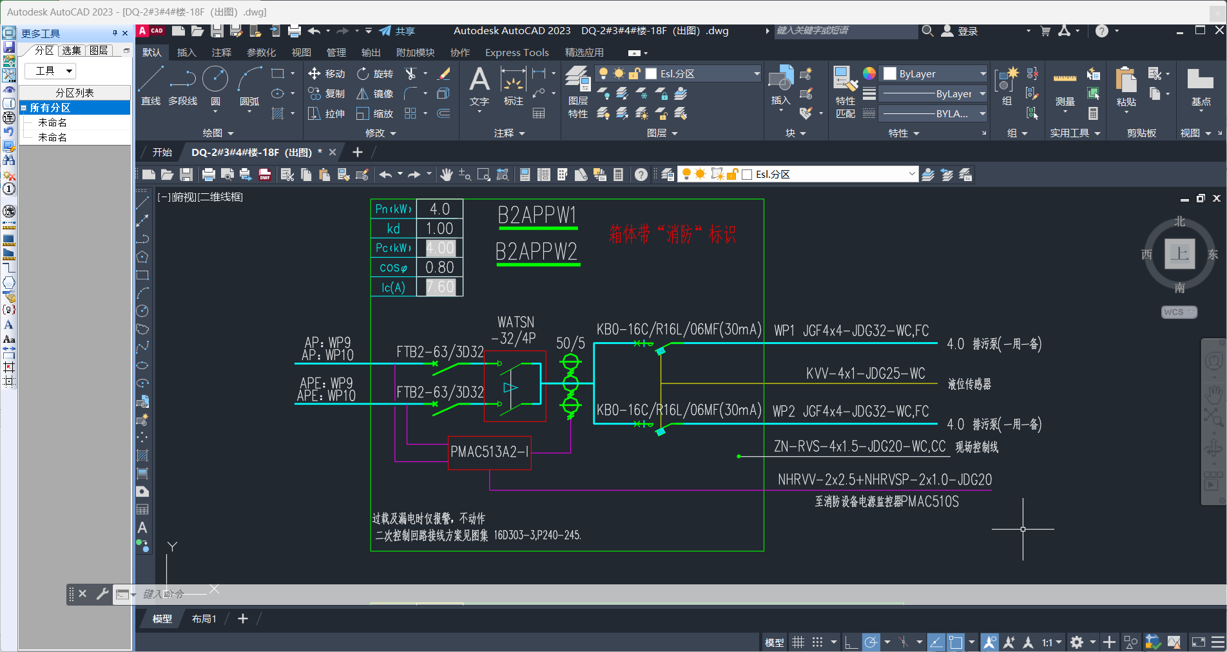Toggle isometric drafting in status bar
Viewport: 1227px width, 652px height.
click(903, 642)
